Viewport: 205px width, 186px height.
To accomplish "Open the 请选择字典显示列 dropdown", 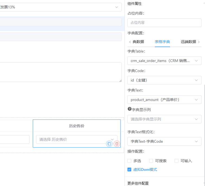I will [164, 119].
